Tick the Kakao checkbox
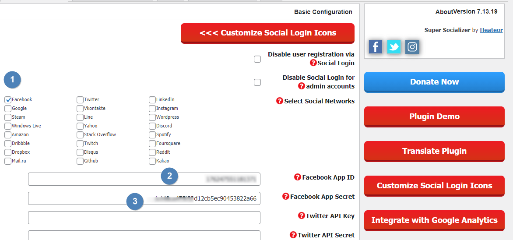Screen dimensions: 513x240 click(152, 162)
